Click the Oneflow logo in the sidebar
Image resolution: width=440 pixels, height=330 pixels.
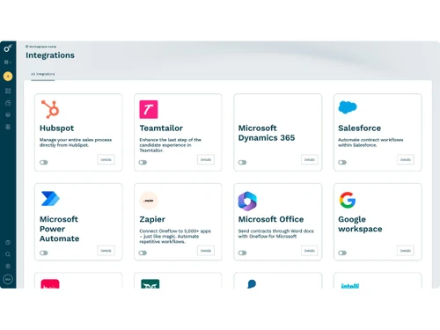tap(8, 48)
